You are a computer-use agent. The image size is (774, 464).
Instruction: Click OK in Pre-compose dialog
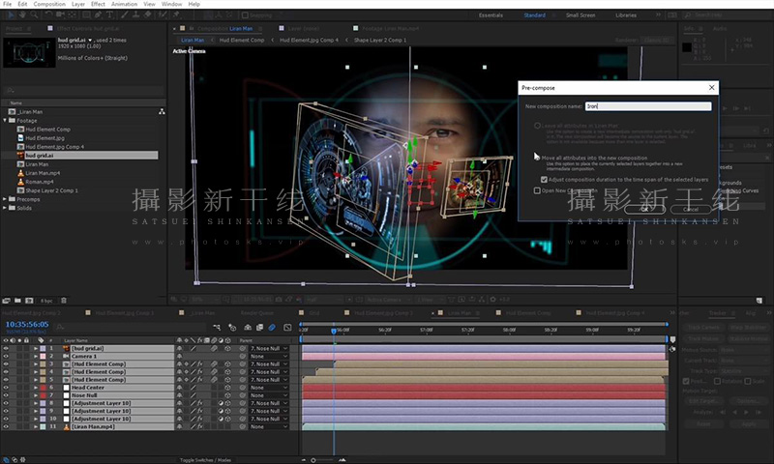[x=644, y=209]
